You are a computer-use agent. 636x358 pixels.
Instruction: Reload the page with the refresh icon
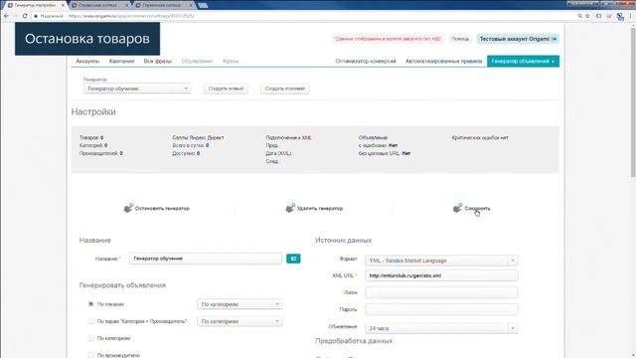click(x=25, y=16)
